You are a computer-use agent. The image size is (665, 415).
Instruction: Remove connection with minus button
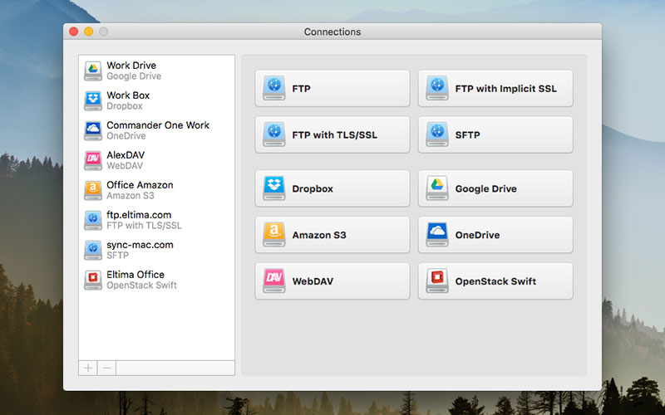tap(107, 368)
